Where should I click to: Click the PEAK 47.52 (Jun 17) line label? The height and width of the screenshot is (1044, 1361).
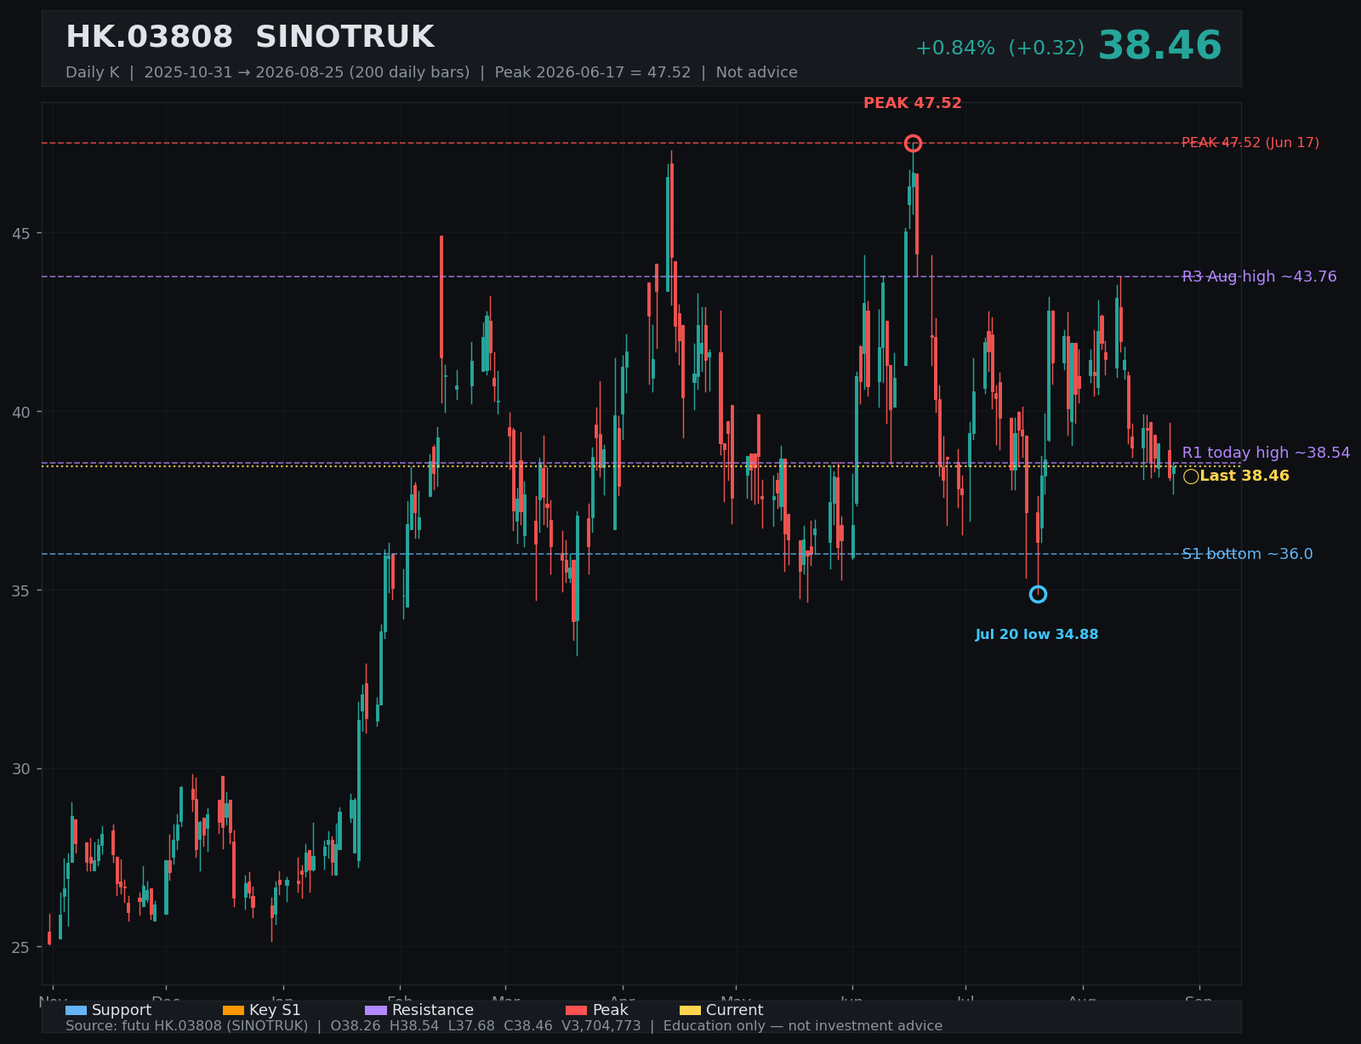1250,143
